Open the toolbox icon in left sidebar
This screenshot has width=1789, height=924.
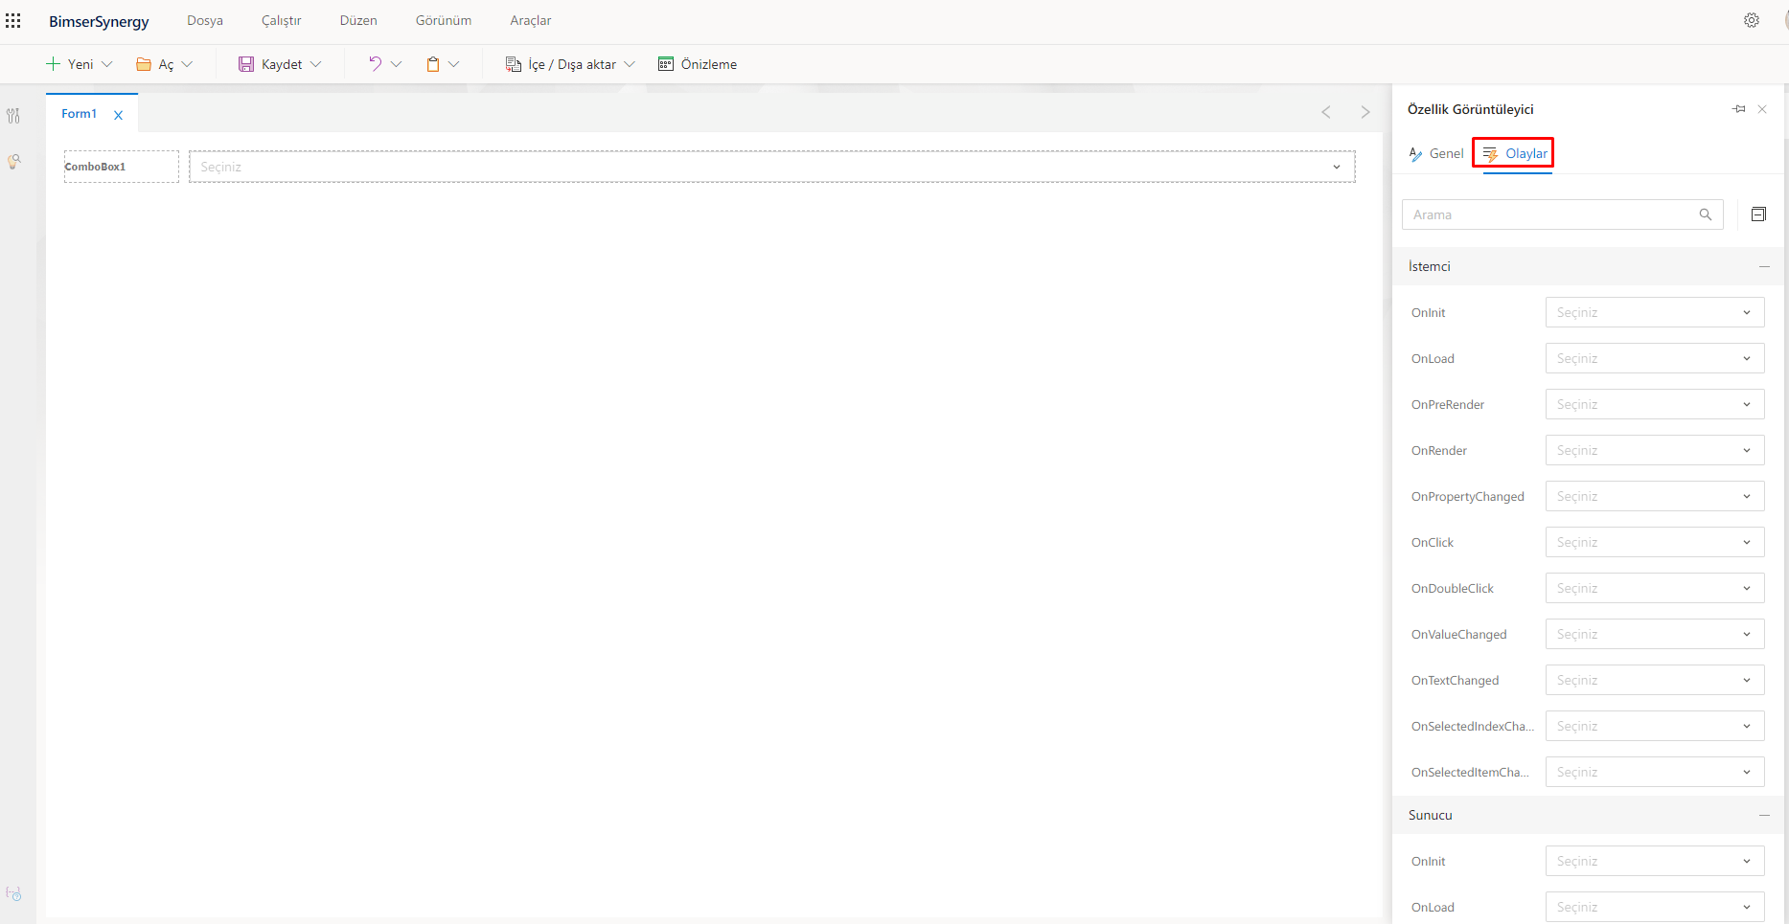point(13,116)
